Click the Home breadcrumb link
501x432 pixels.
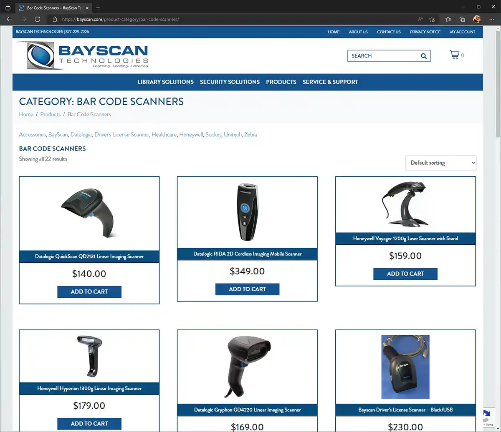[x=26, y=114]
